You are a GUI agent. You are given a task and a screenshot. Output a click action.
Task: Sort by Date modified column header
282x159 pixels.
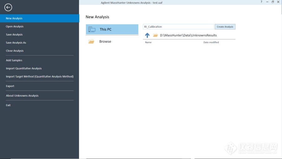point(211,42)
